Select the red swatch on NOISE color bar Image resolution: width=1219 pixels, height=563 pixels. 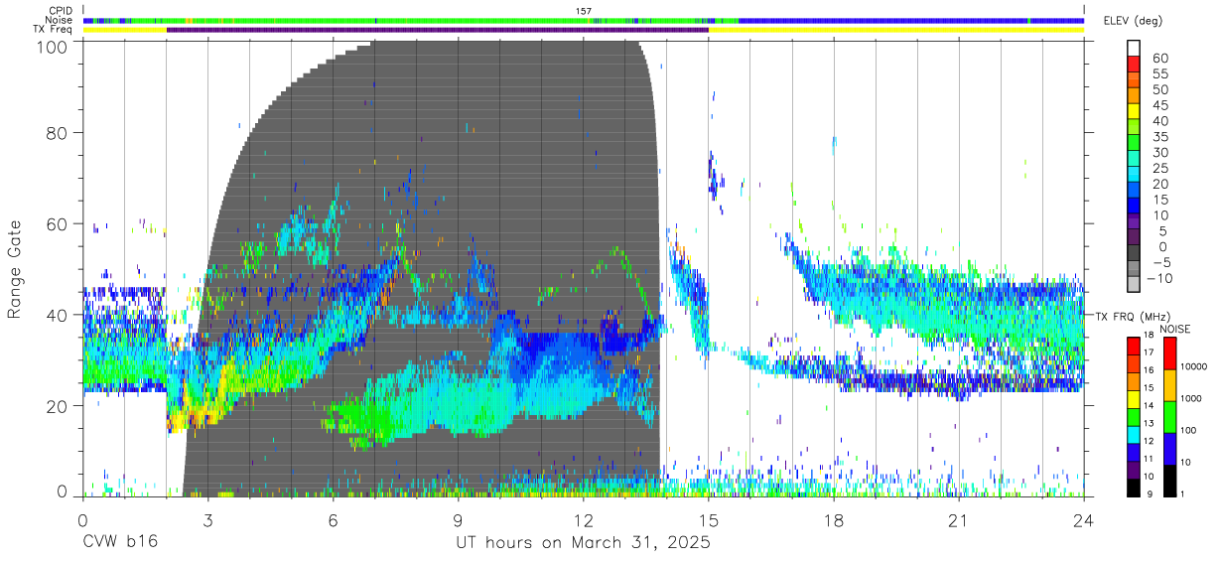[1168, 352]
